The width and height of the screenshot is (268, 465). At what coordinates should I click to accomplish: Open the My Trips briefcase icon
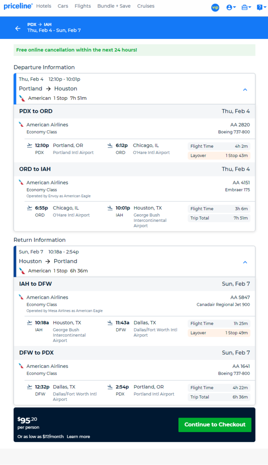[x=244, y=7]
